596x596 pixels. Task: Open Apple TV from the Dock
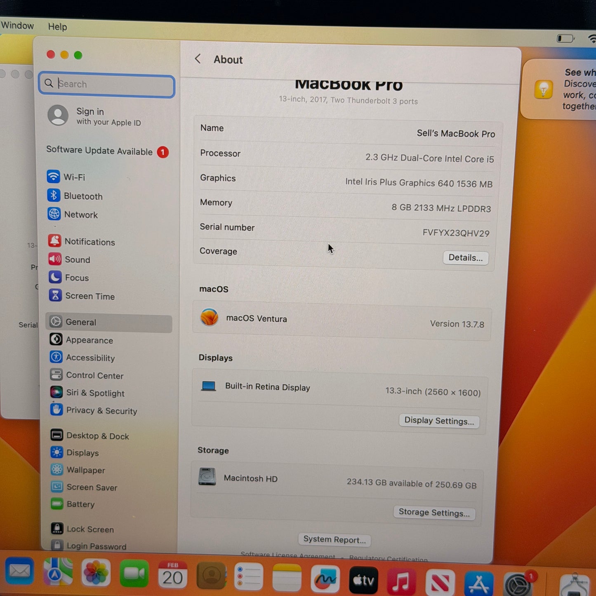click(x=363, y=580)
